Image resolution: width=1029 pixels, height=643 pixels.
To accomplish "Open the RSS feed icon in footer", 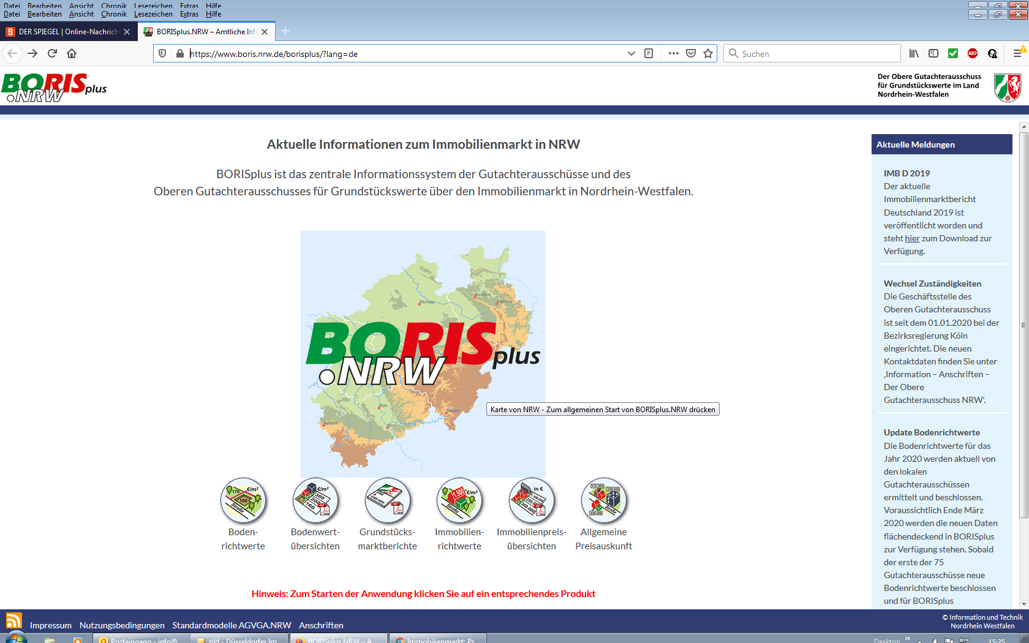I will click(13, 620).
